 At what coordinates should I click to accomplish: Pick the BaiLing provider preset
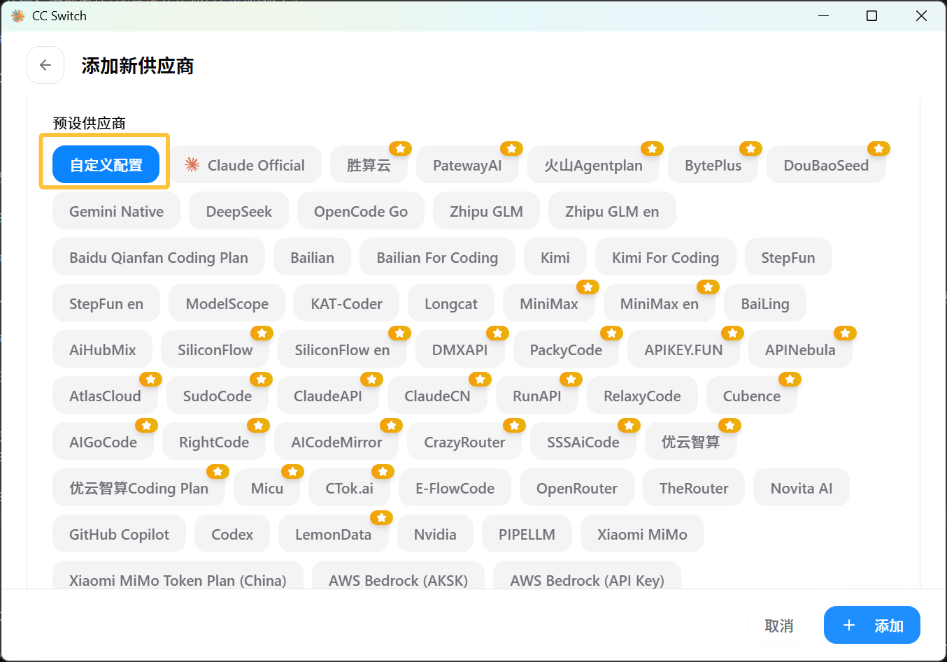click(x=765, y=303)
